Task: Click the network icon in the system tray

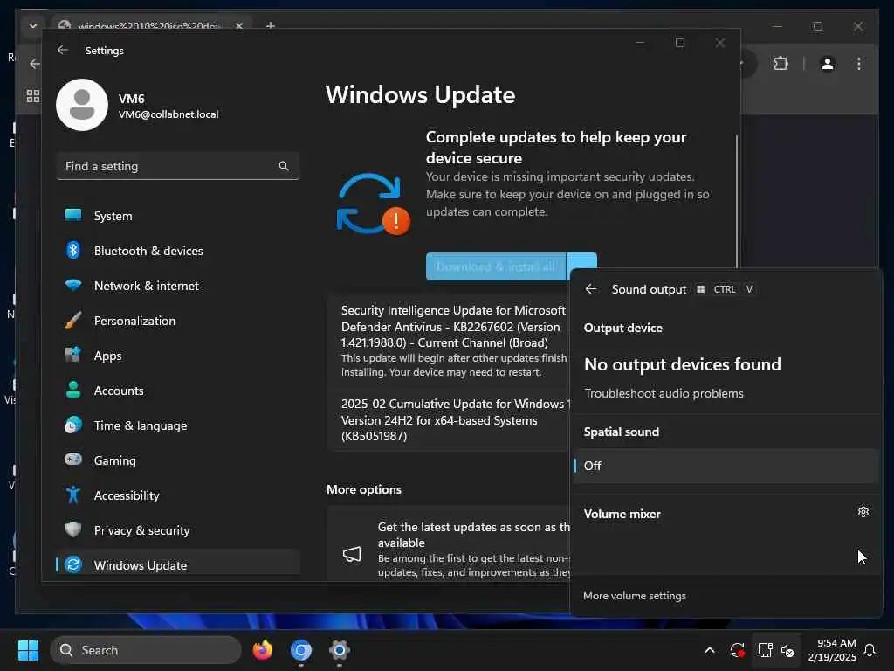Action: [765, 650]
